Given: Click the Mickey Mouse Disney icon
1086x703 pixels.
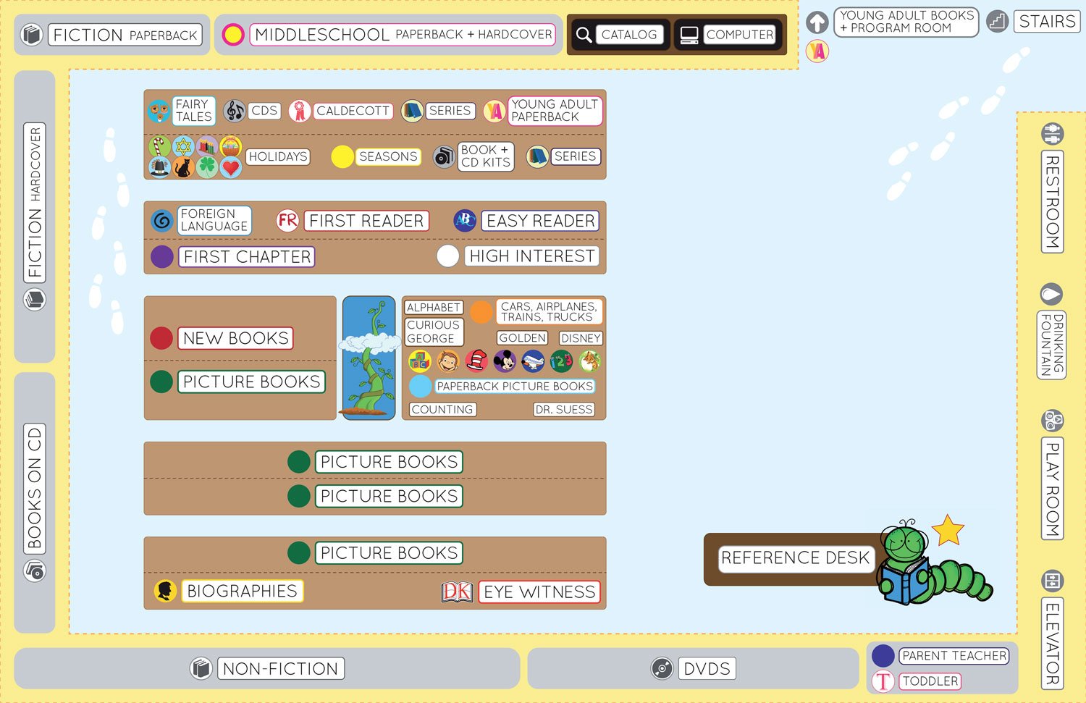Looking at the screenshot, I should click(x=505, y=360).
